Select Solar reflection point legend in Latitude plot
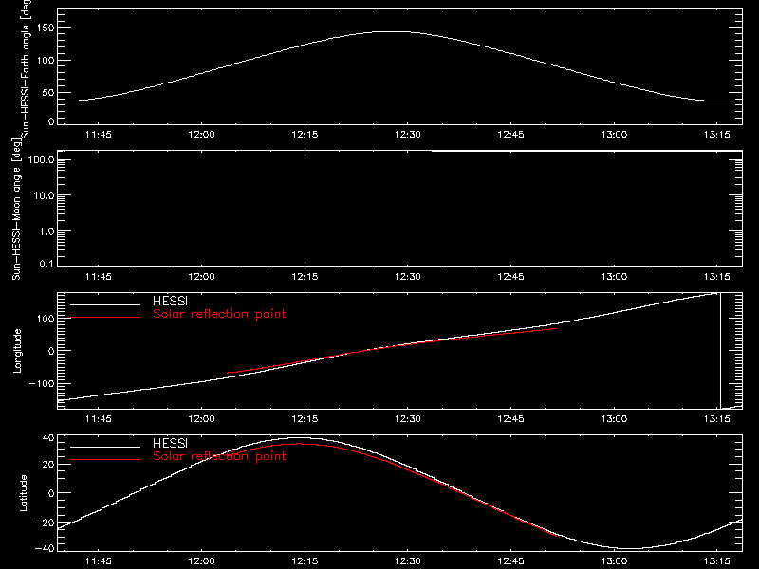This screenshot has height=569, width=759. click(x=219, y=456)
